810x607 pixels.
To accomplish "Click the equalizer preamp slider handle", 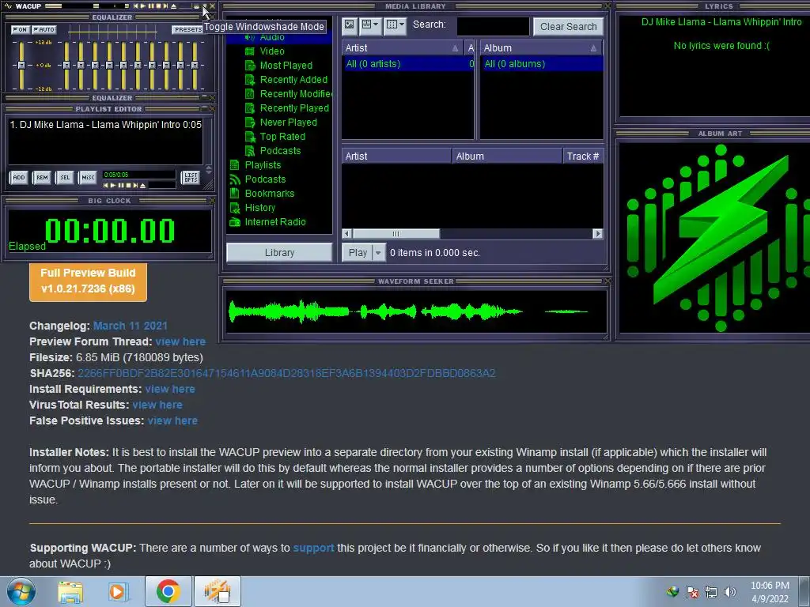I will point(21,65).
